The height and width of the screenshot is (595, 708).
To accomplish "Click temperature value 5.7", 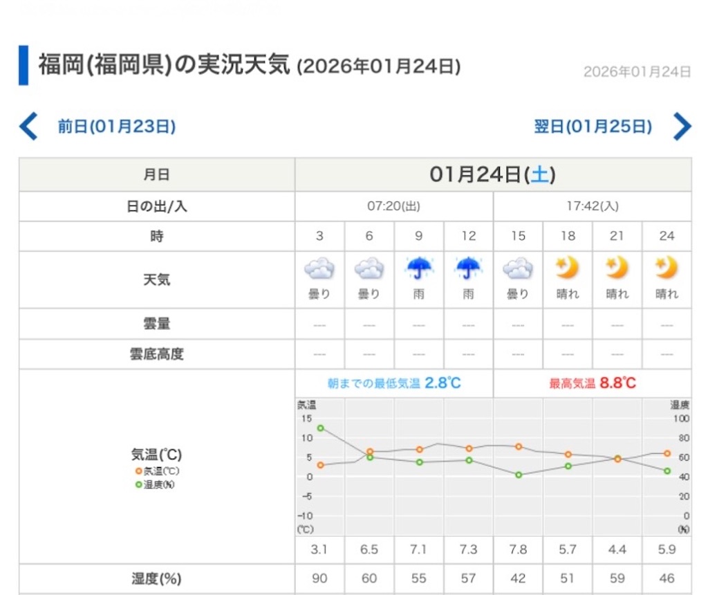I will tap(568, 550).
